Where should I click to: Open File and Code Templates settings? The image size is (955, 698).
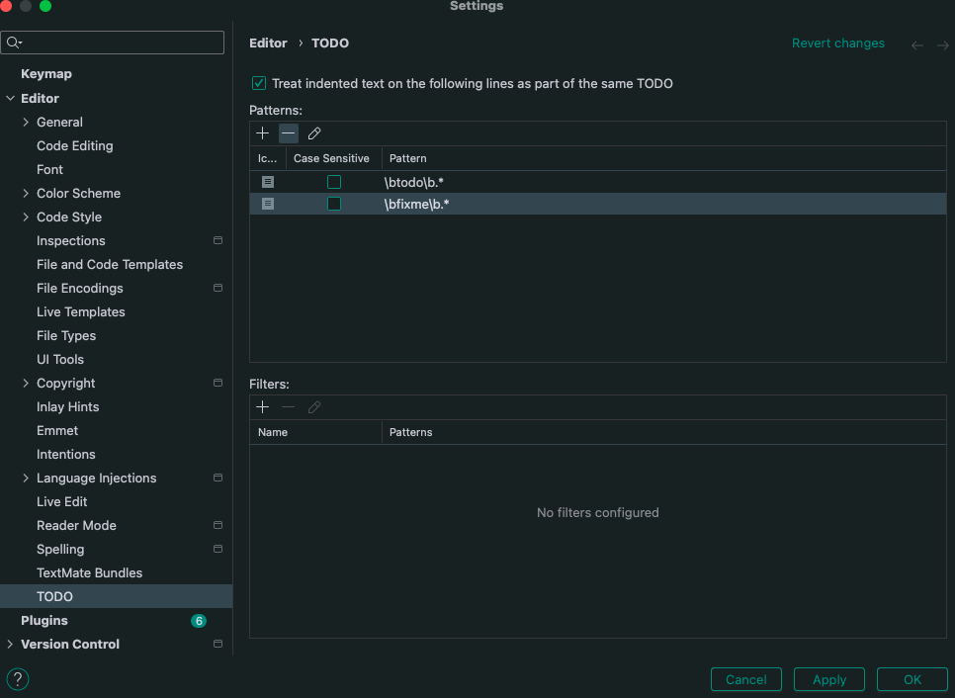coord(110,264)
